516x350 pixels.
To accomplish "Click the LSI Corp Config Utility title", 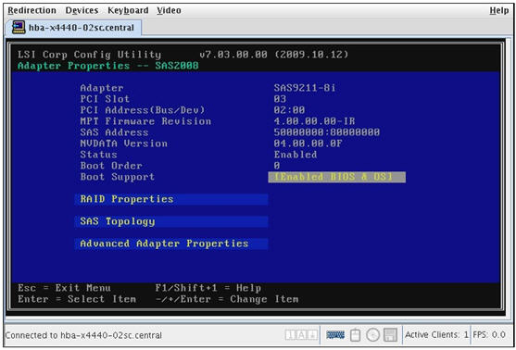I will tap(90, 55).
